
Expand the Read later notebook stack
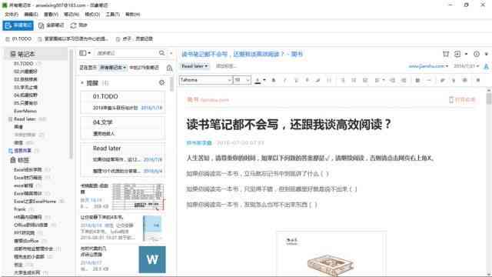pos(10,119)
